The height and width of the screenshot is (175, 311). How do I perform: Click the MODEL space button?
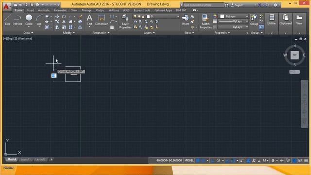pos(189,160)
